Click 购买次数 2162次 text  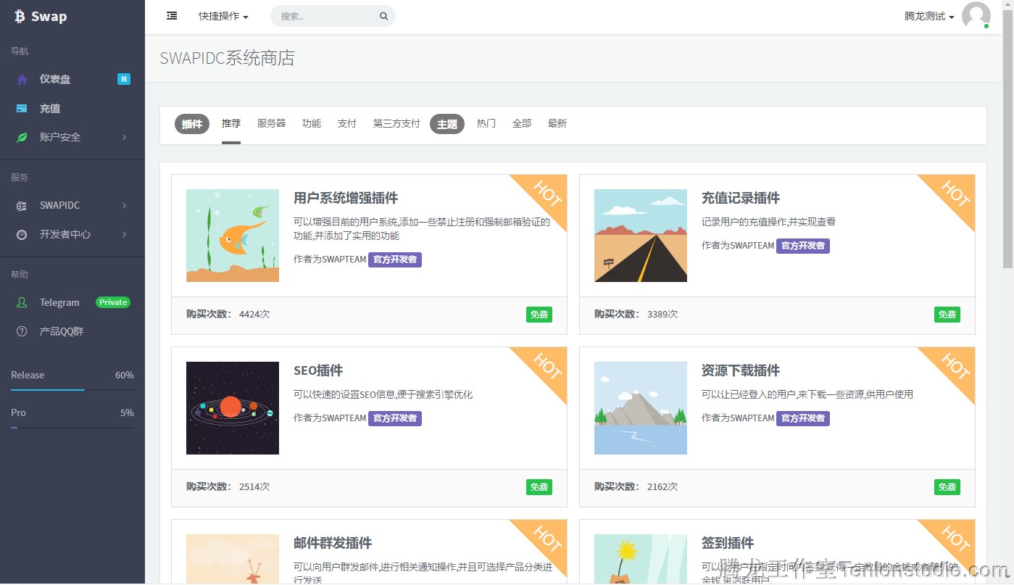[x=636, y=487]
